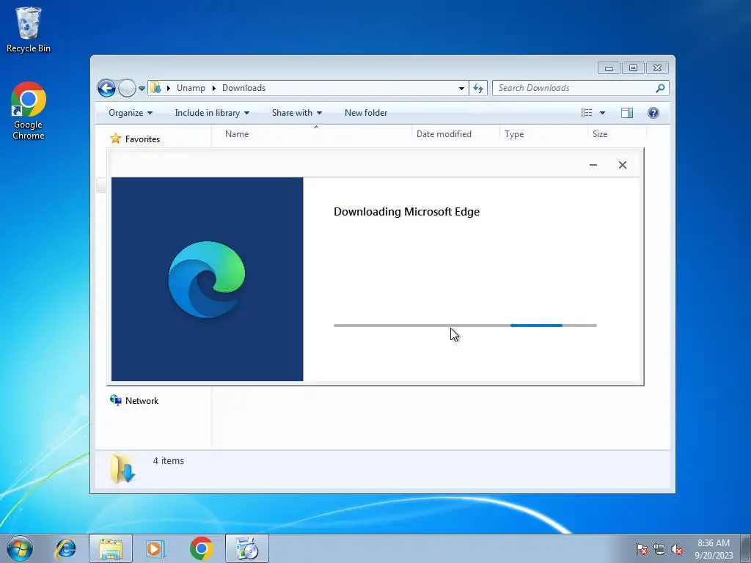Switch to the installer taskbar item
The height and width of the screenshot is (563, 751).
247,548
